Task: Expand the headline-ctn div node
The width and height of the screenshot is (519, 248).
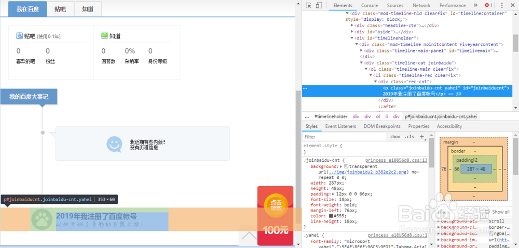Action: (x=352, y=25)
